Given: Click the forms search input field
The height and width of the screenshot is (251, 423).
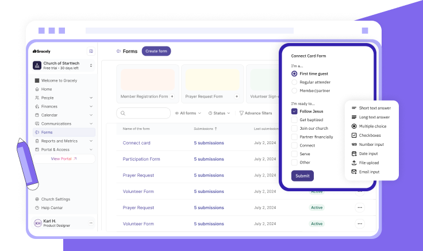Looking at the screenshot, I should click(x=144, y=113).
